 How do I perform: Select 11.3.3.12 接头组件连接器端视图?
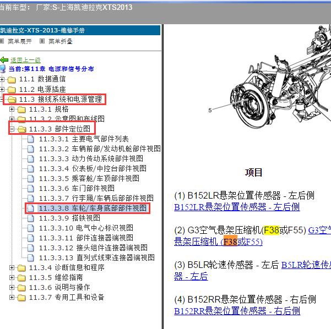pyautogui.click(x=93, y=248)
